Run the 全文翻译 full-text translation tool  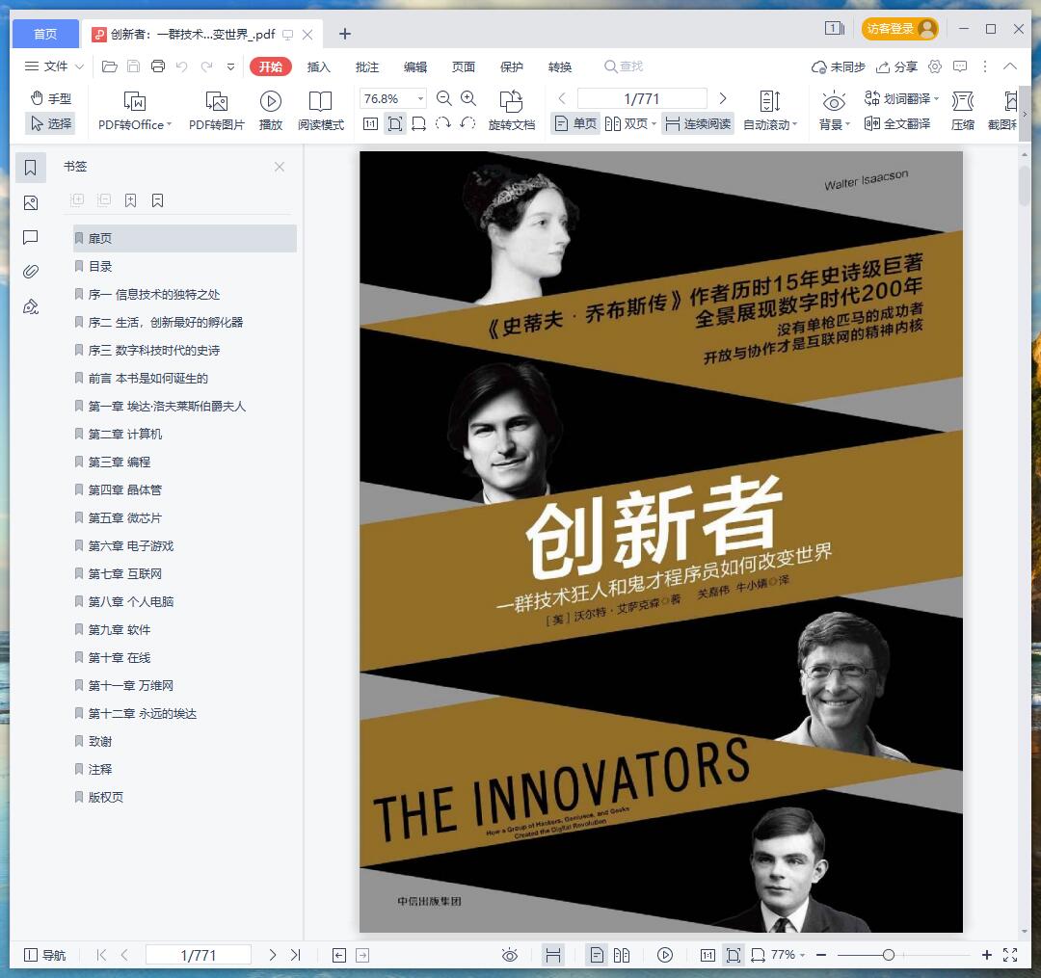coord(897,123)
